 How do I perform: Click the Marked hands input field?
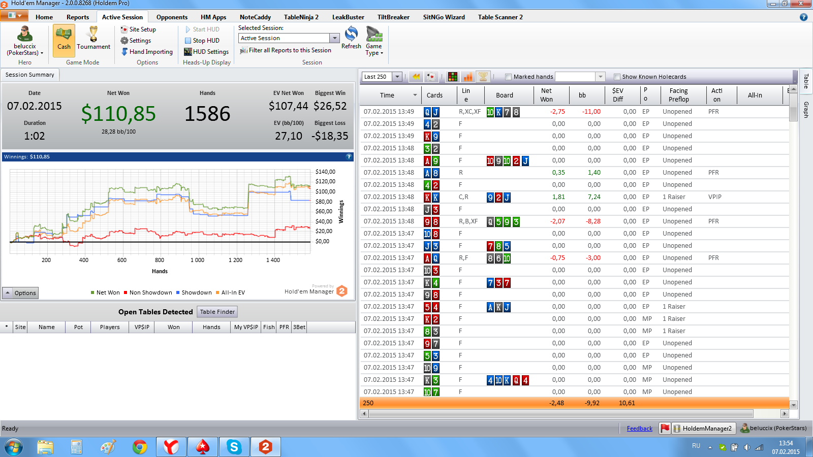(x=575, y=77)
